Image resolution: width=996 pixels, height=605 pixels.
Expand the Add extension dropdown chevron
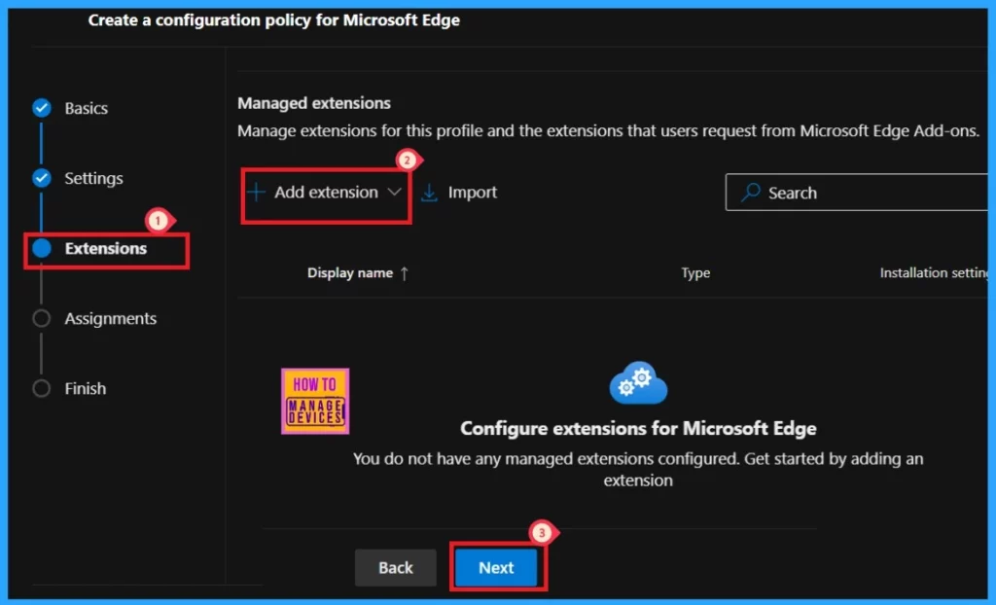click(x=395, y=192)
